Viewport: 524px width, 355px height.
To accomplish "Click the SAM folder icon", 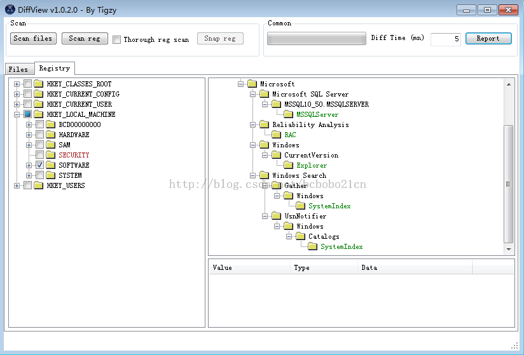I will tap(50, 145).
